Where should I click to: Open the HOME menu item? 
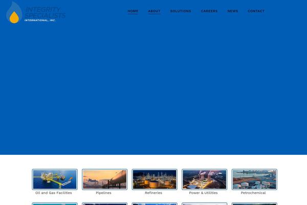click(133, 11)
